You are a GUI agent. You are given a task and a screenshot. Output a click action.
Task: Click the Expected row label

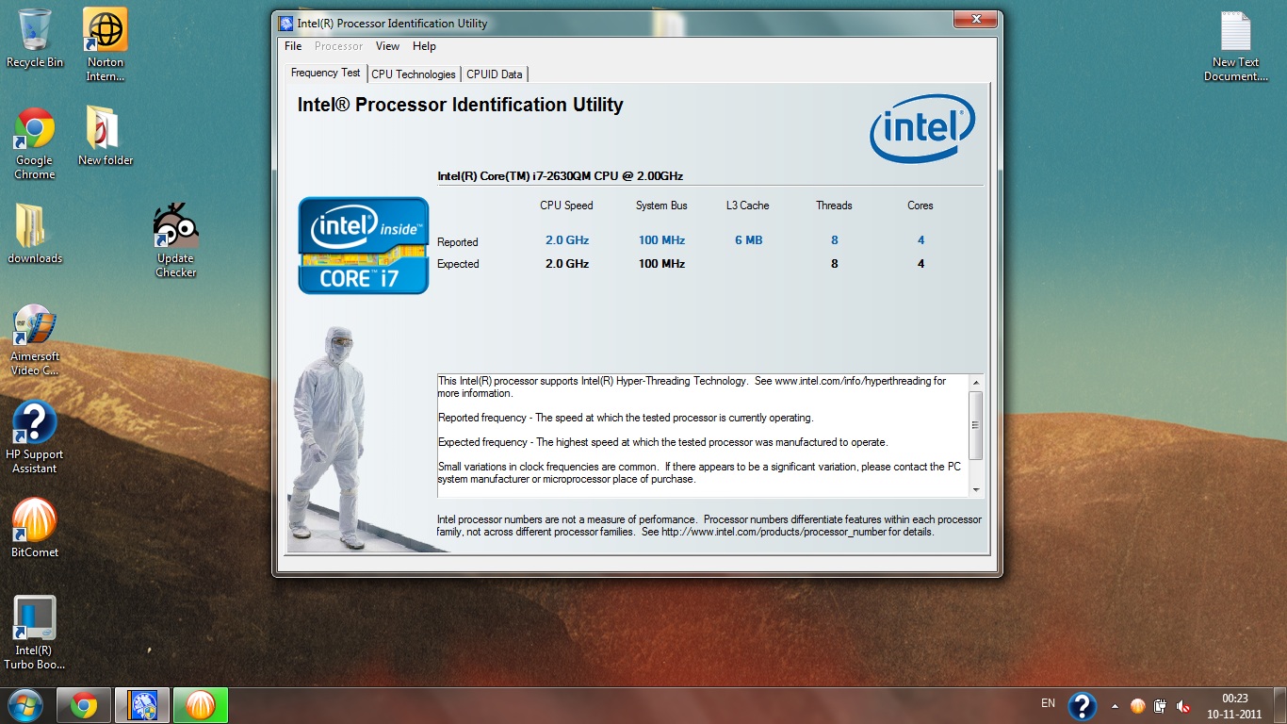[458, 264]
